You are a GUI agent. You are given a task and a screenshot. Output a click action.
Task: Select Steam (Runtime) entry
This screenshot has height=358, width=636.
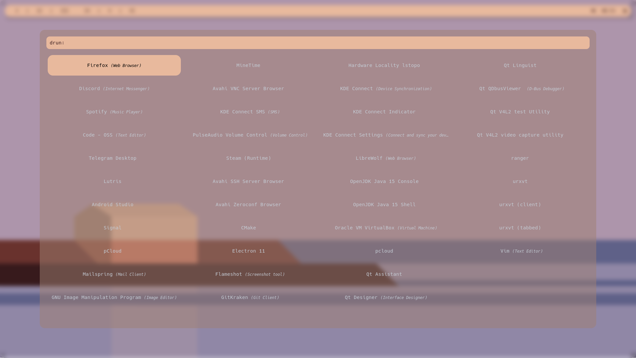(248, 158)
